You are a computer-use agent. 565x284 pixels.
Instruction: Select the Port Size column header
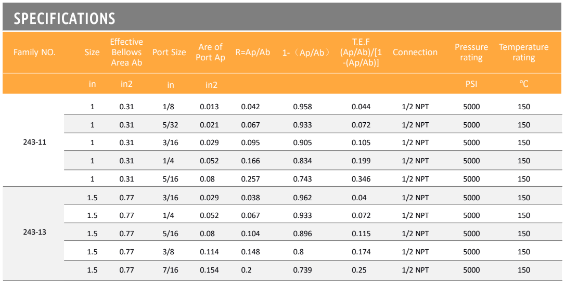click(x=169, y=52)
